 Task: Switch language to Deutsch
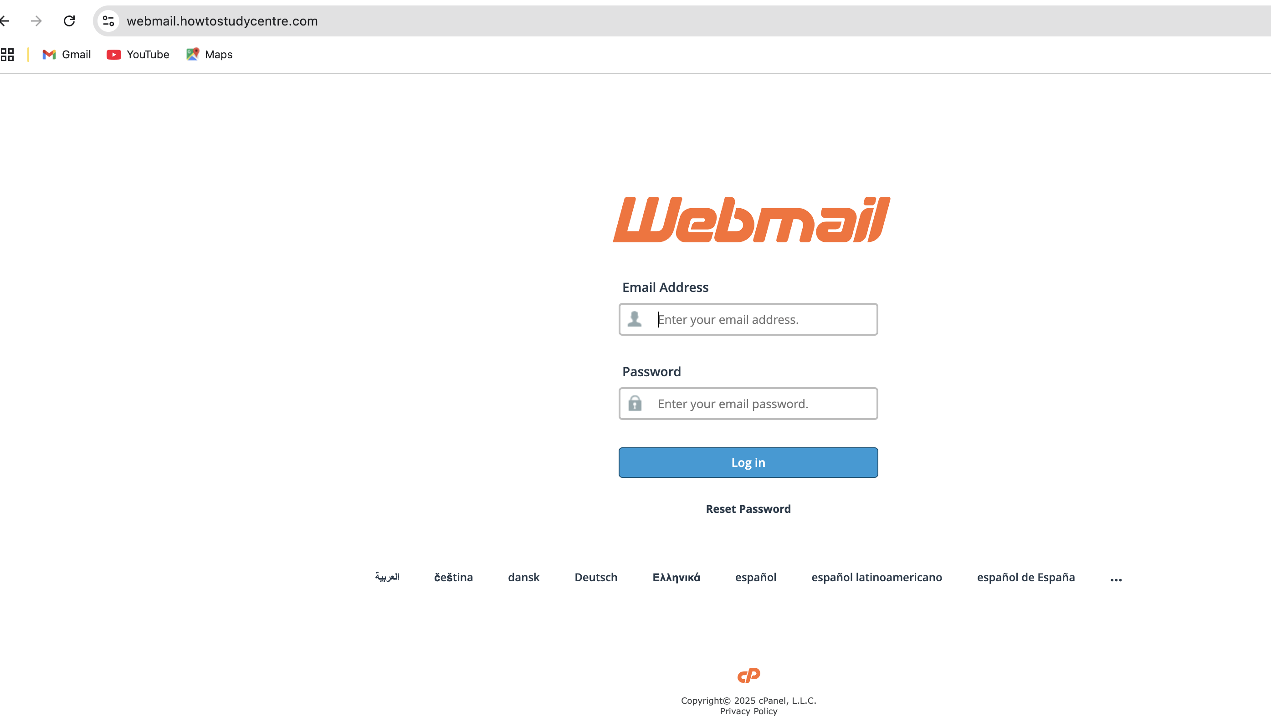pos(596,577)
